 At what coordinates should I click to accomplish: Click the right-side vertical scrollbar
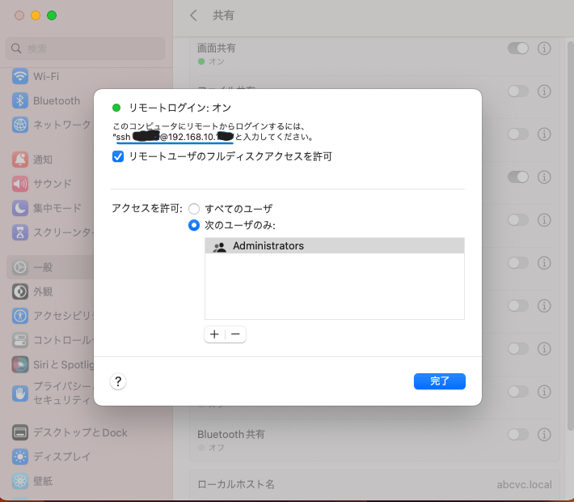click(x=570, y=235)
